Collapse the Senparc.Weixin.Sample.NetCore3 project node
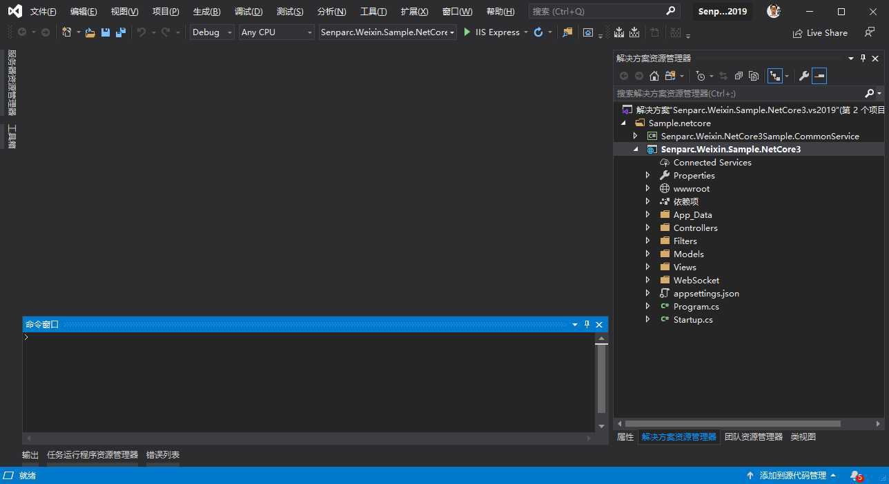 point(636,150)
